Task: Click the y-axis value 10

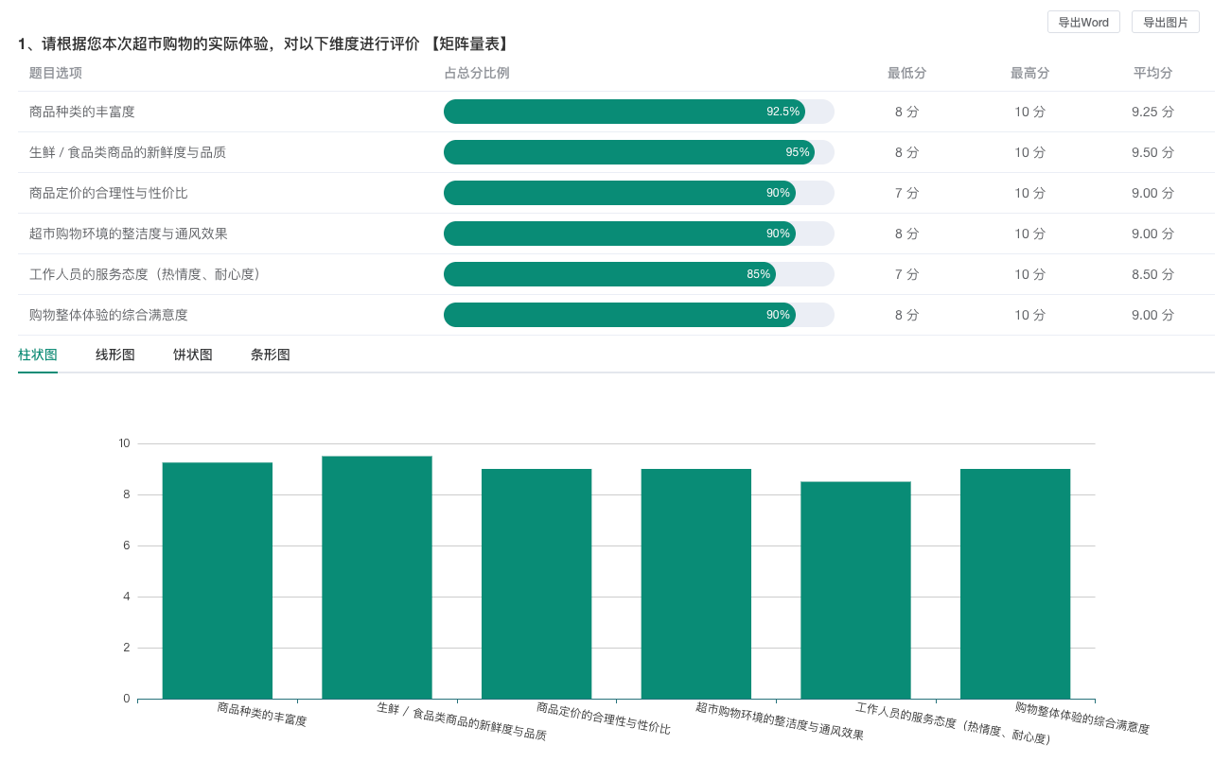Action: pos(124,443)
